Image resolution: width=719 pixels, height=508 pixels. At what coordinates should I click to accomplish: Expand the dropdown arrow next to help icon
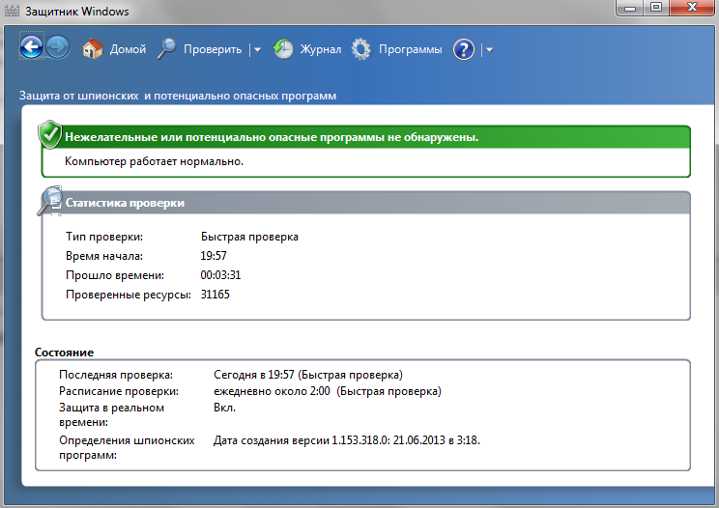[x=489, y=50]
